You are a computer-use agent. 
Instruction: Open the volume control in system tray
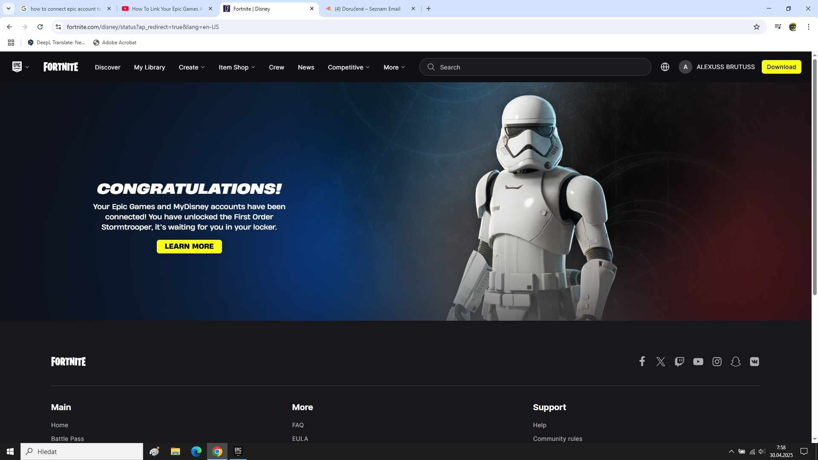(x=762, y=451)
